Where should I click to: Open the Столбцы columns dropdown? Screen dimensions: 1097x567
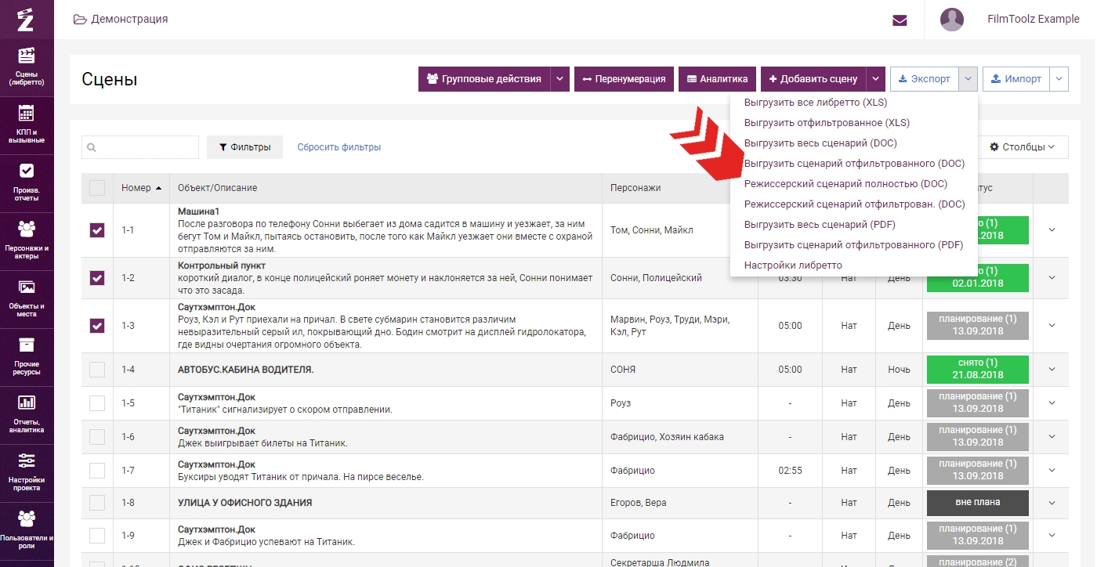pyautogui.click(x=1023, y=147)
